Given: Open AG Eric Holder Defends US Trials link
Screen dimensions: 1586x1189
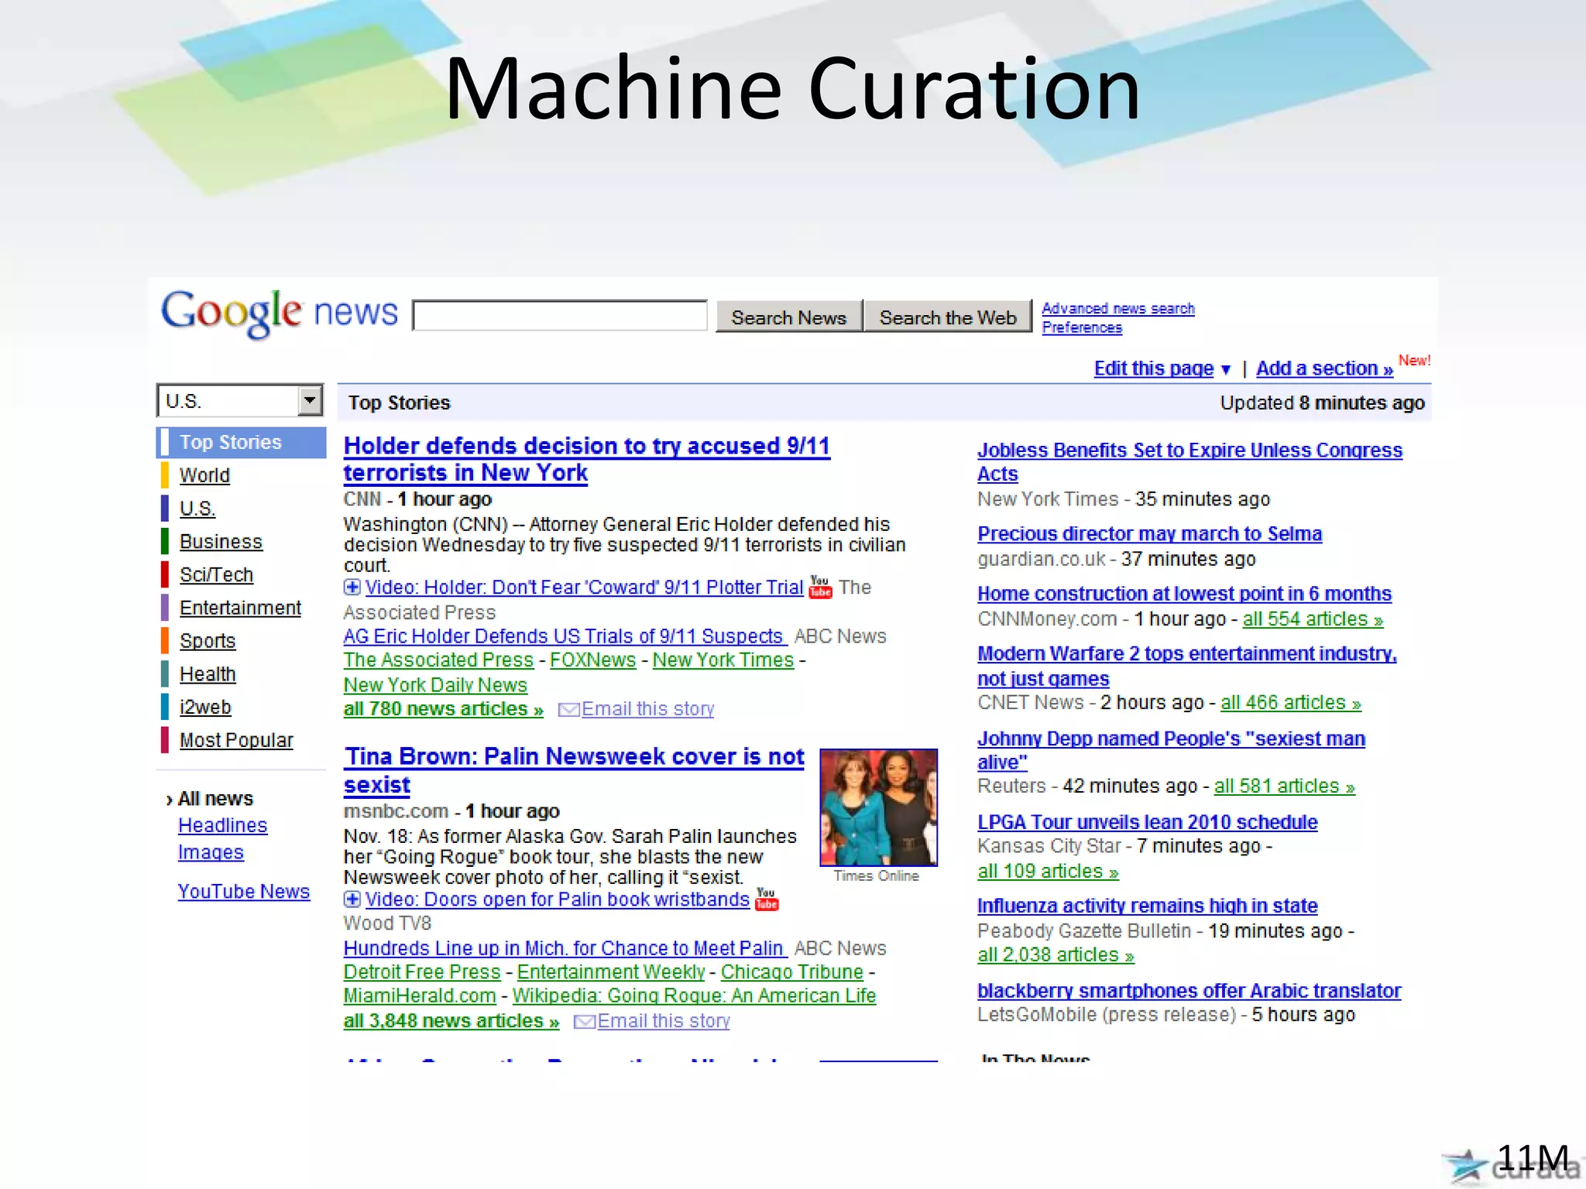Looking at the screenshot, I should tap(565, 636).
